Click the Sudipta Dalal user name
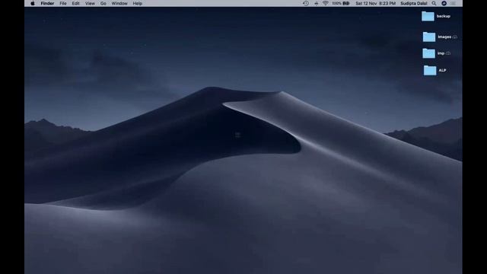Screen dimensions: 487x274 coord(414,3)
